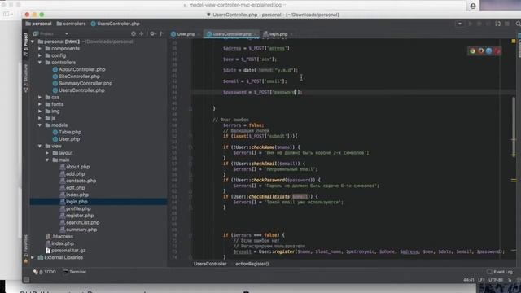Screen dimensions: 521x293
Task: Expand the layout folder
Action: point(47,153)
